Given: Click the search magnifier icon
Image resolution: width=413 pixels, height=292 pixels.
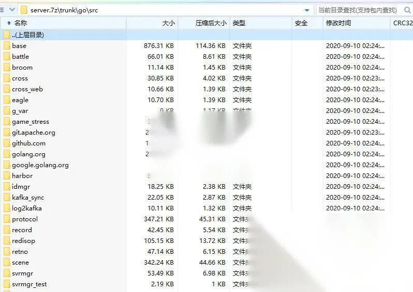Looking at the screenshot, I should 407,10.
